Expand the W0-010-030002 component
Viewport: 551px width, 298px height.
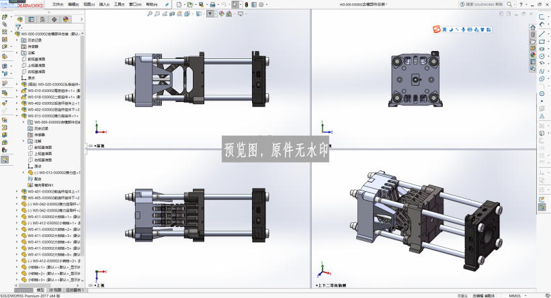pyautogui.click(x=17, y=91)
